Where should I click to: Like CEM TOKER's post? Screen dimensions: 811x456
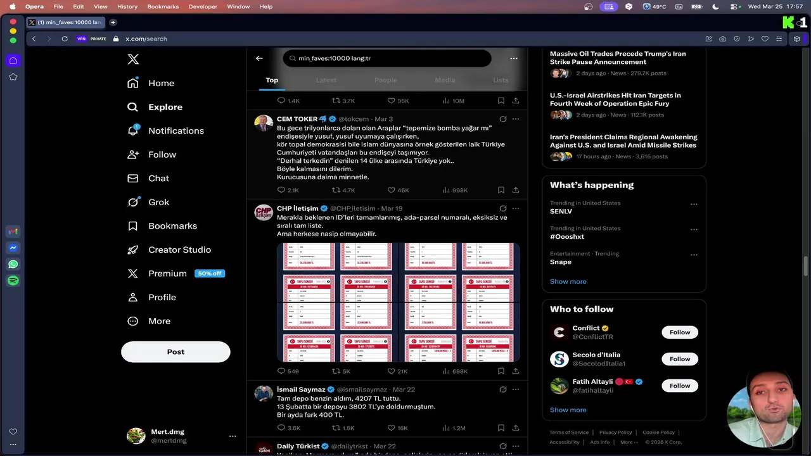point(398,190)
